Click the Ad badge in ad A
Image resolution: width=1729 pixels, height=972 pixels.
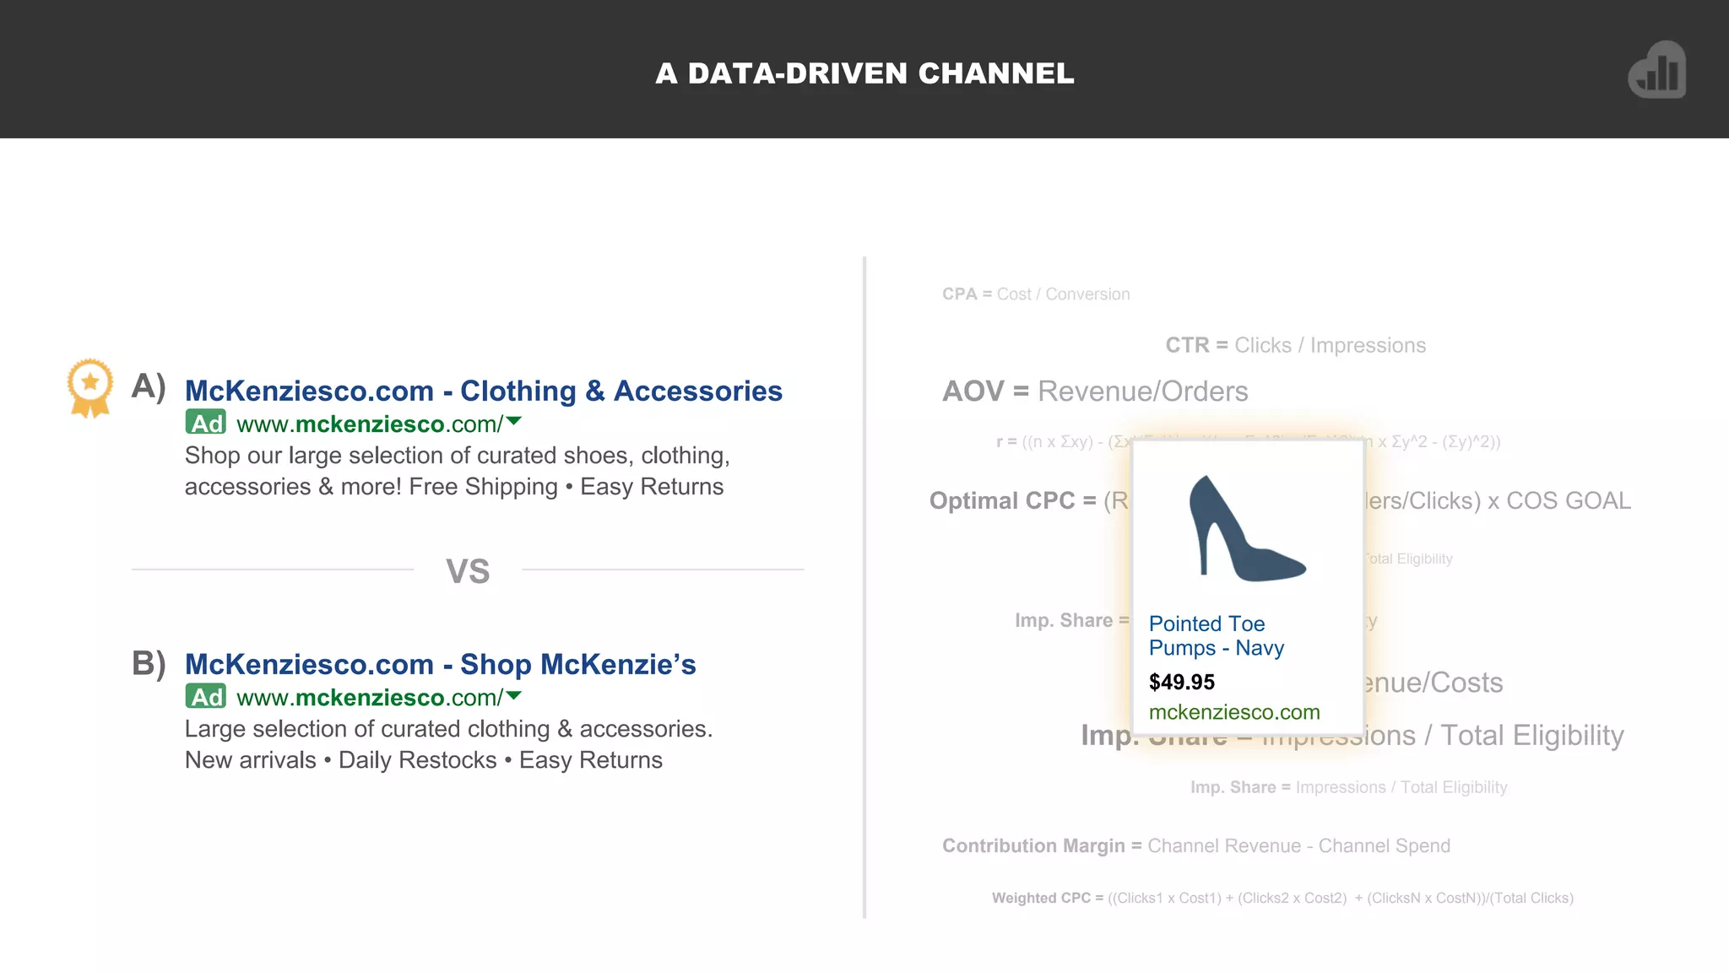tap(206, 423)
